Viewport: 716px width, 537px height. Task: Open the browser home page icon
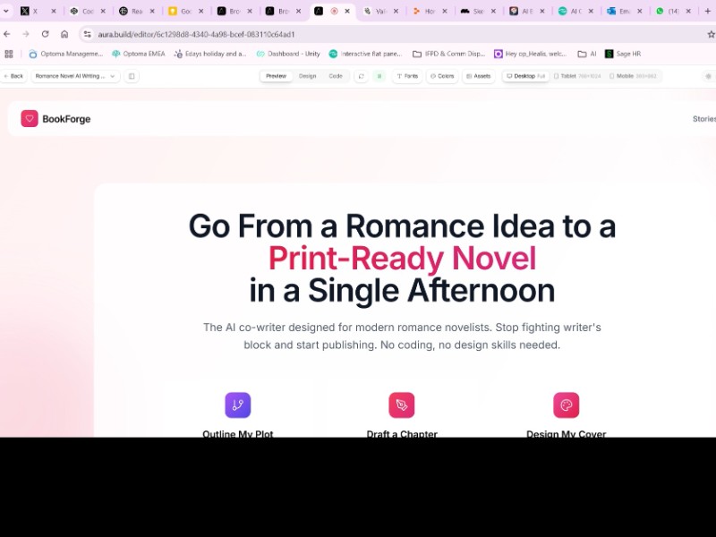64,34
